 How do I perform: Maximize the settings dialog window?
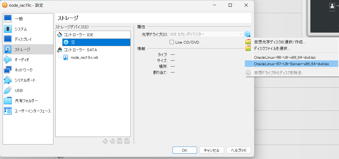pyautogui.click(x=230, y=5)
